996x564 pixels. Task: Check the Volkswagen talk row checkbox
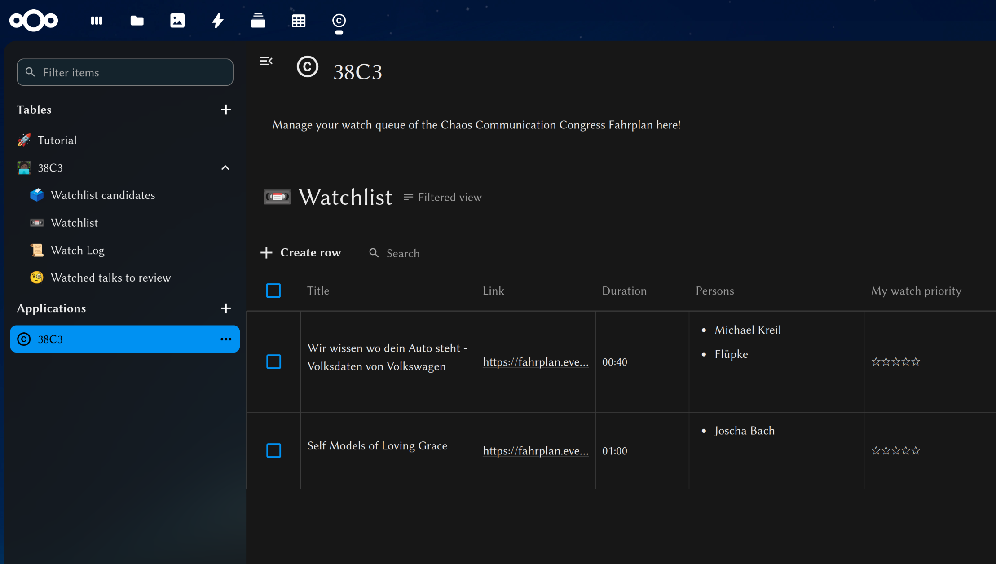(x=273, y=361)
